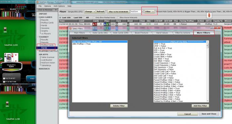Switch to the Main Filters tab

[80, 33]
